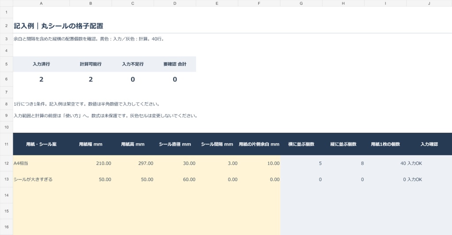Select row 16 header
The width and height of the screenshot is (452, 235).
(6, 227)
